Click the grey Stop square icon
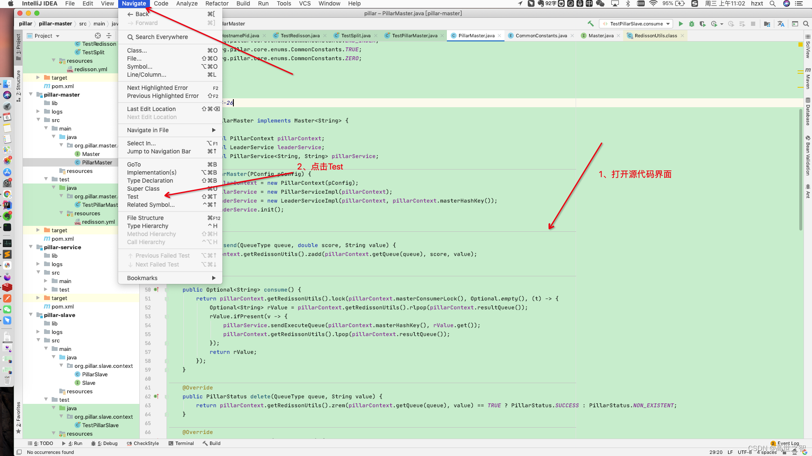This screenshot has height=456, width=812. click(x=753, y=24)
